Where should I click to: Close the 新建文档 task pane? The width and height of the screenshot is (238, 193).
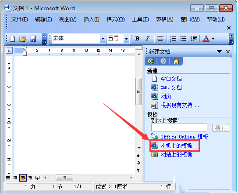pyautogui.click(x=228, y=51)
